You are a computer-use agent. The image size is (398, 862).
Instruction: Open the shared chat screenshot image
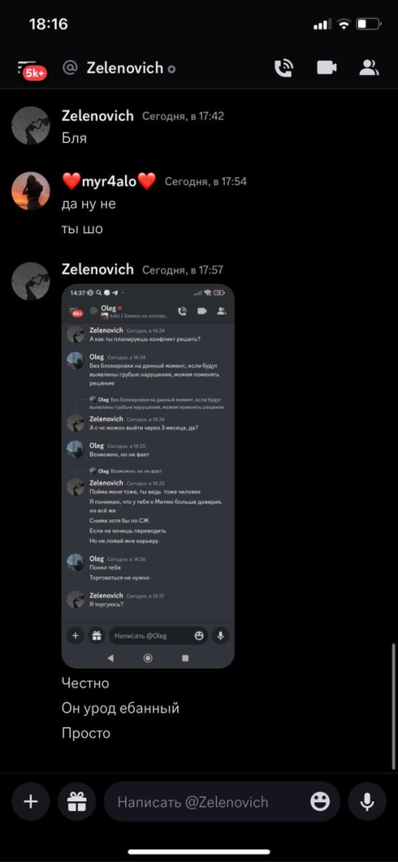click(148, 476)
